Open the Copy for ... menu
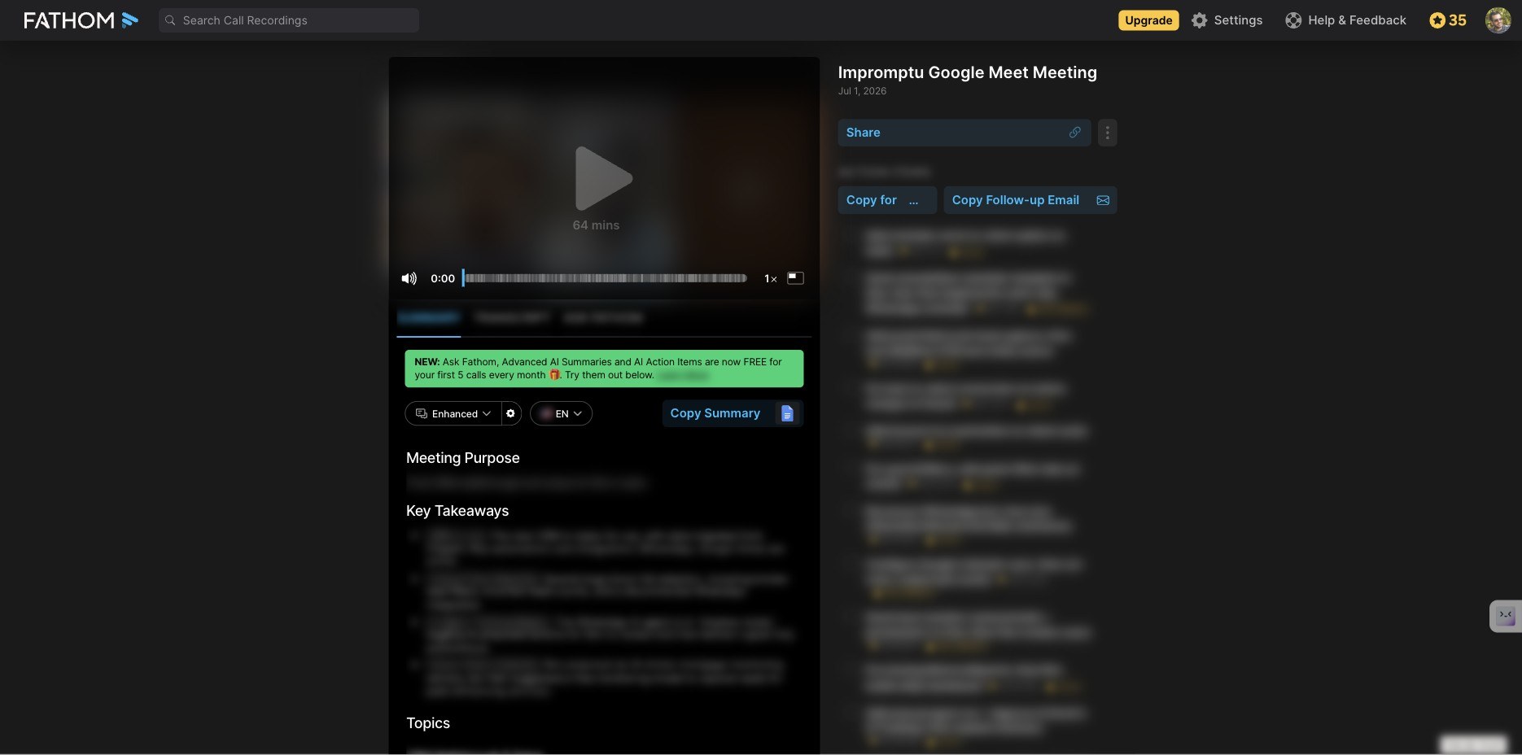This screenshot has height=755, width=1522. coord(887,200)
